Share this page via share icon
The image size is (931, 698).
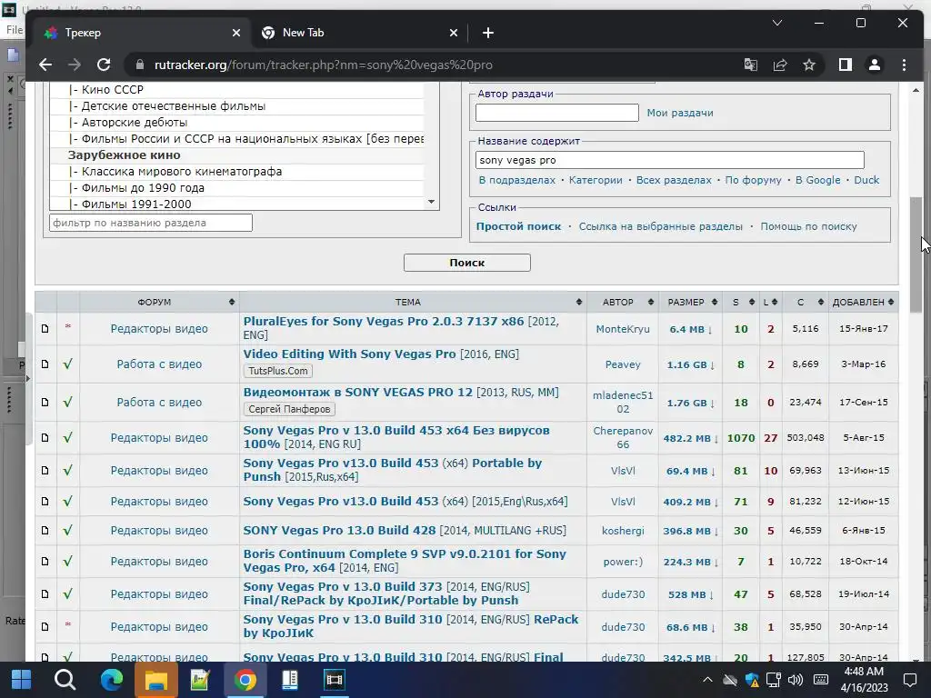click(779, 65)
